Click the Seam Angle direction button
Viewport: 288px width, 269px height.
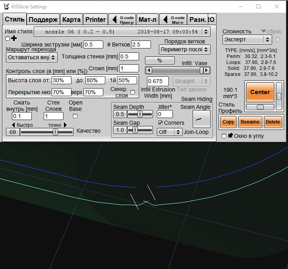click(x=202, y=118)
